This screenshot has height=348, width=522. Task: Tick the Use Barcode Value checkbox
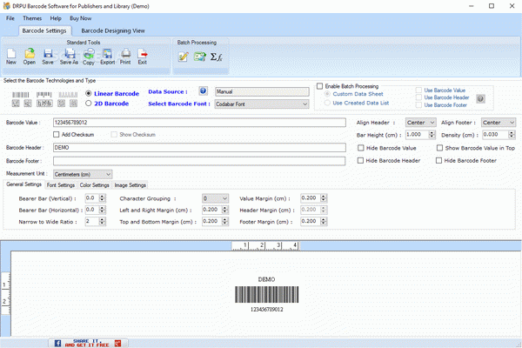(418, 90)
